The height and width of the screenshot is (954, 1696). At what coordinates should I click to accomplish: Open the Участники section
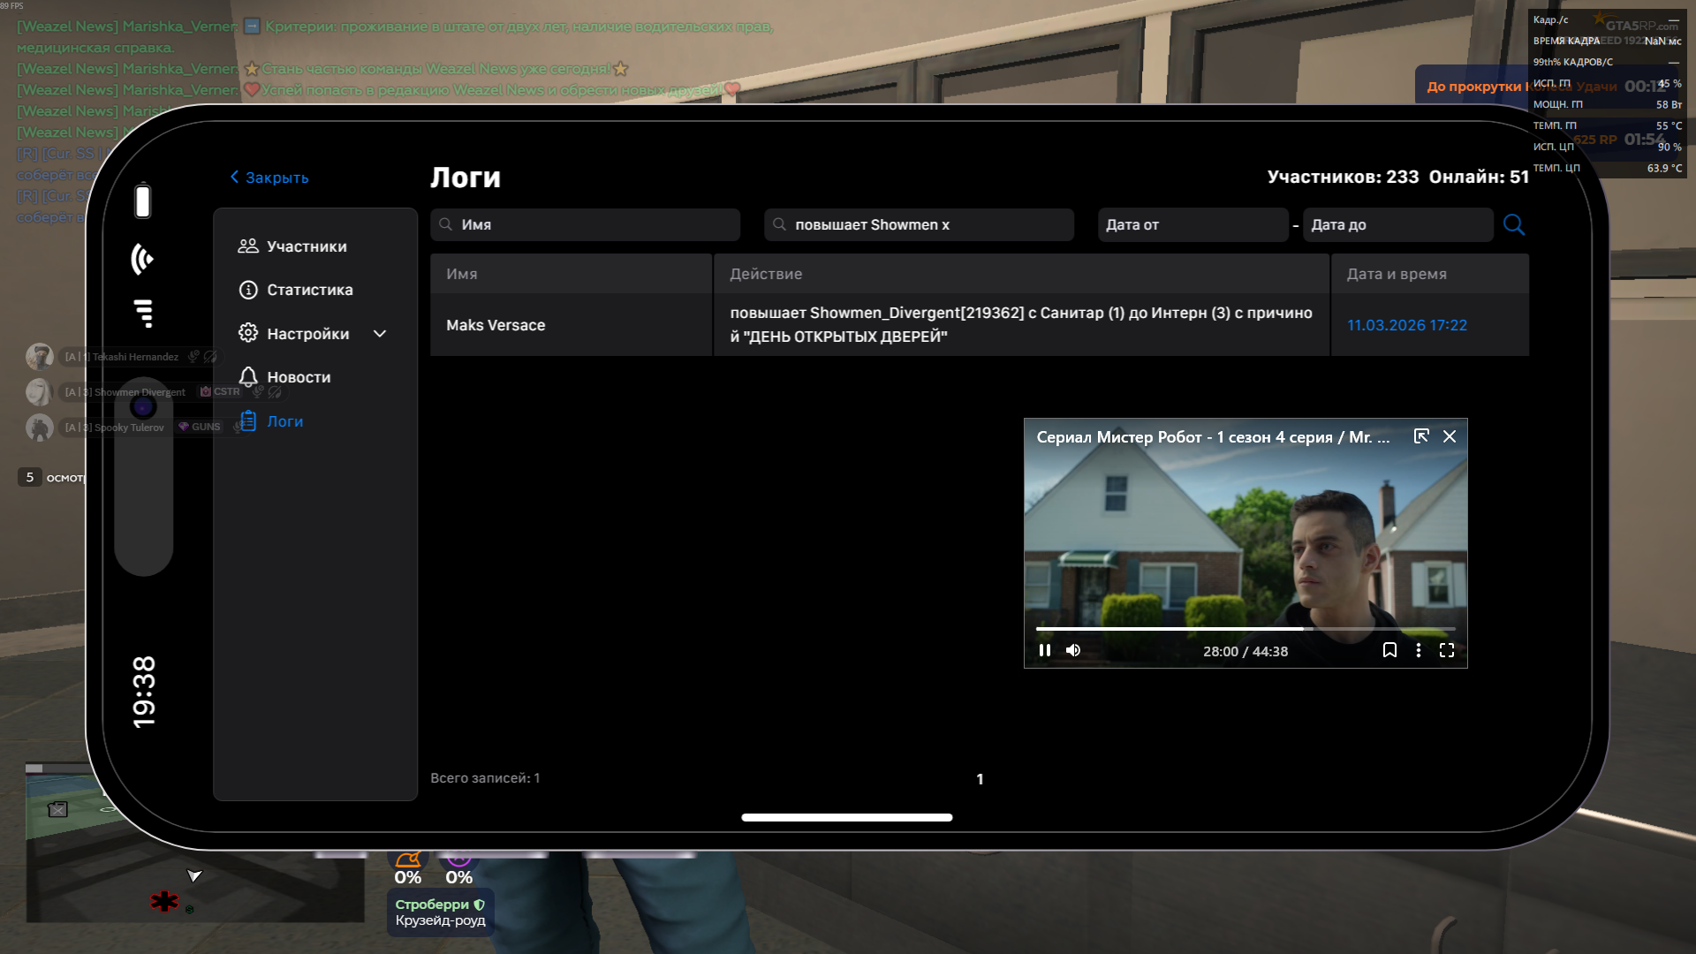point(306,246)
